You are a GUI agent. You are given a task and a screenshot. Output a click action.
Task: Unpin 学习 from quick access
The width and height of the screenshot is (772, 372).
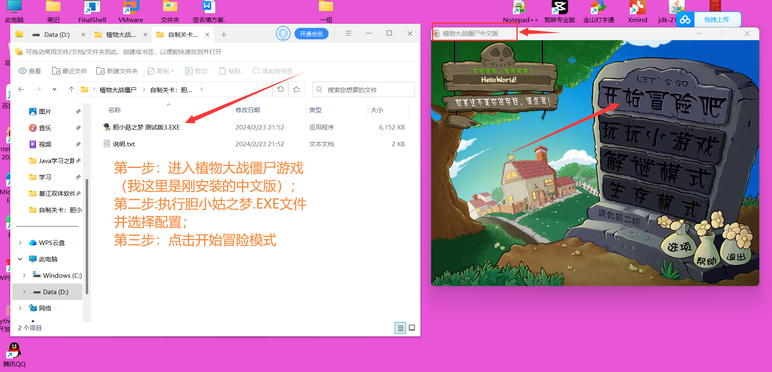(78, 177)
